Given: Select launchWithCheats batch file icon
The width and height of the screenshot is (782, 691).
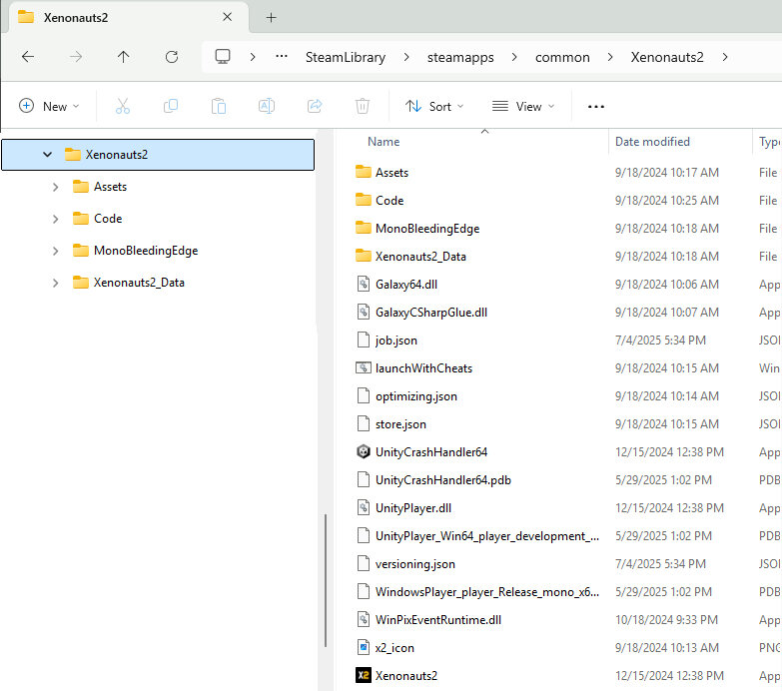Looking at the screenshot, I should [364, 367].
